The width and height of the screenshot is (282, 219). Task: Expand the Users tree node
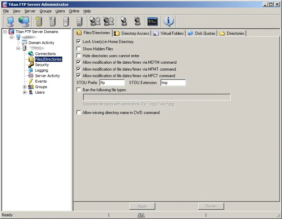25,92
